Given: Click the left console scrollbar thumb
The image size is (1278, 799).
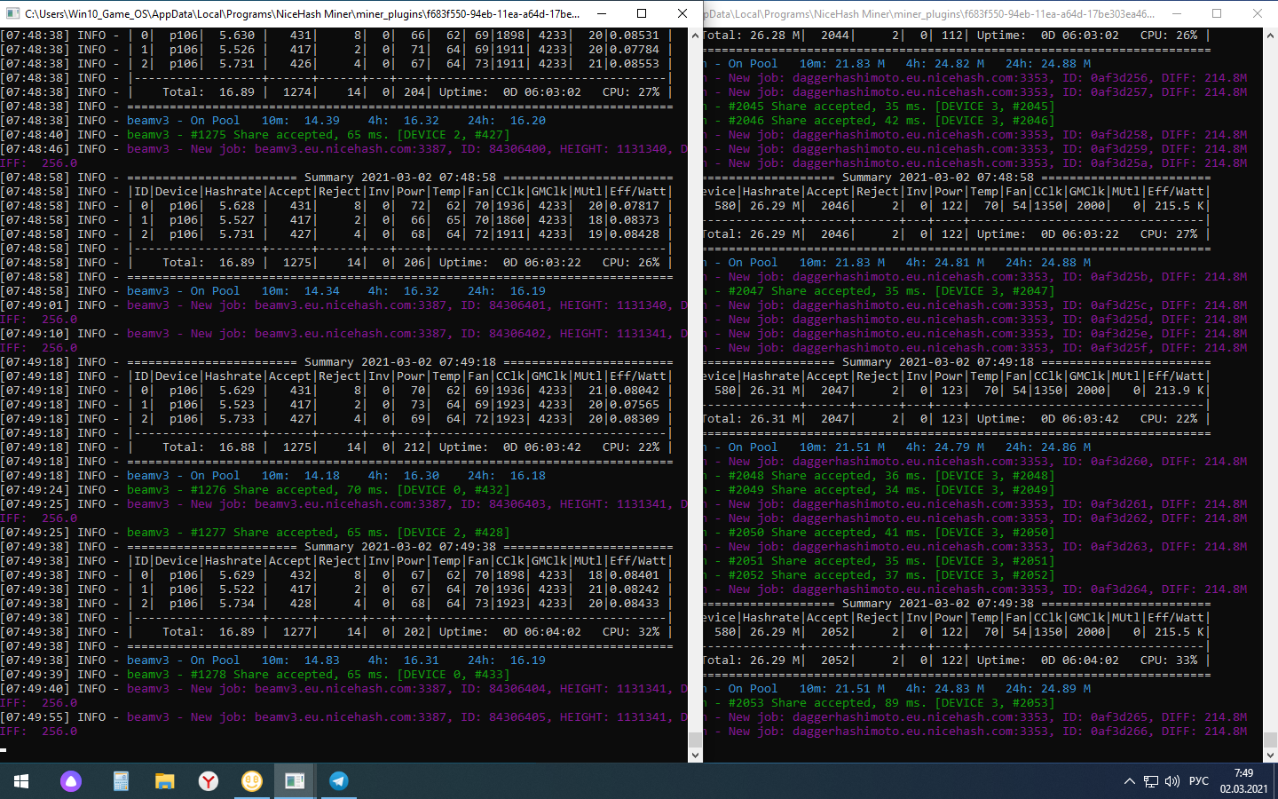Looking at the screenshot, I should point(695,740).
